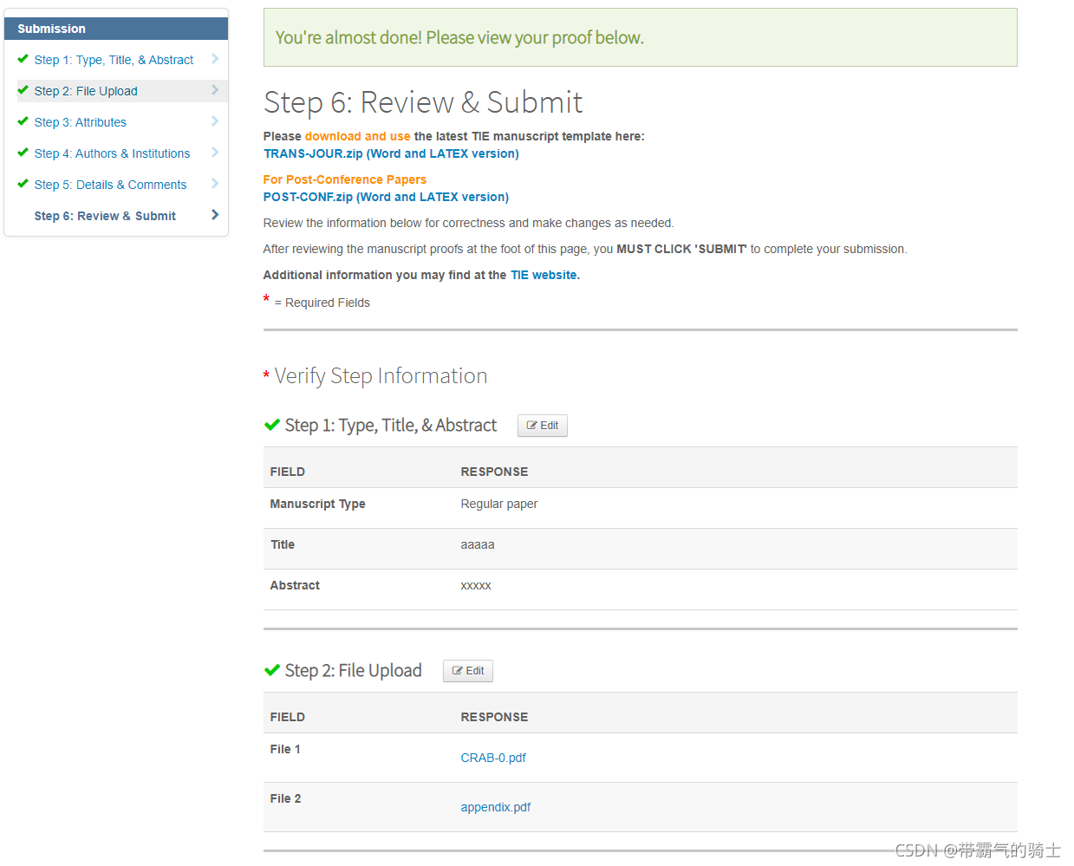Viewport: 1074px width, 866px height.
Task: Edit the Step 1: Type, Title, & Abstract section
Action: 543,426
